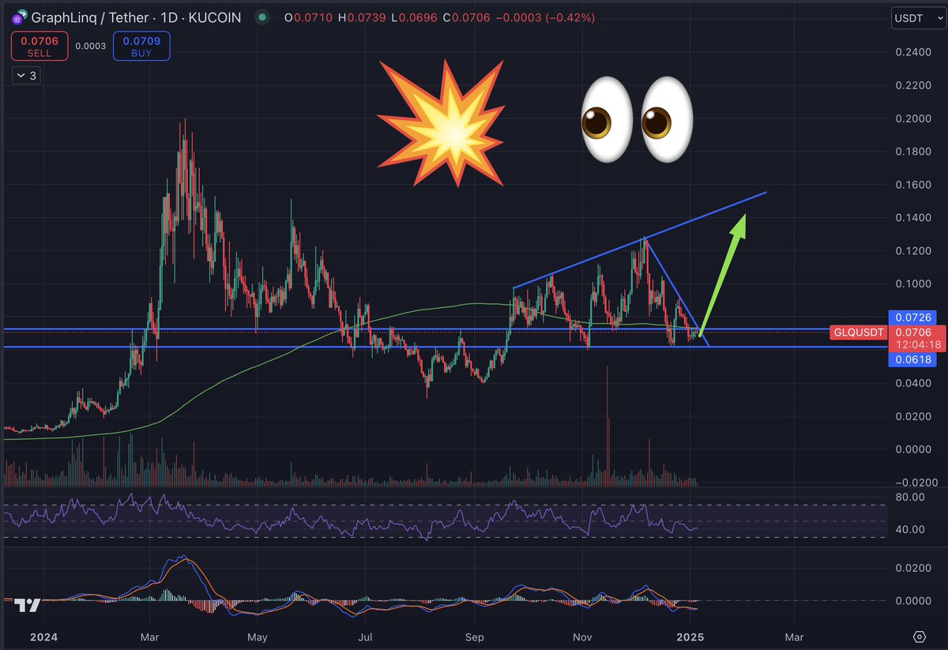
Task: Click the 0.0200 MACD axis label
Action: pos(912,568)
